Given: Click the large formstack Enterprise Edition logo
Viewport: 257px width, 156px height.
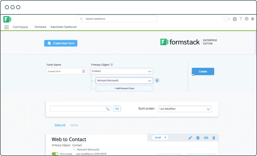Looking at the screenshot, I should point(189,42).
